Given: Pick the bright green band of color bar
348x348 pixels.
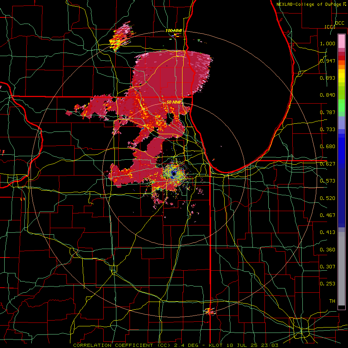Looking at the screenshot, I should point(341,106).
